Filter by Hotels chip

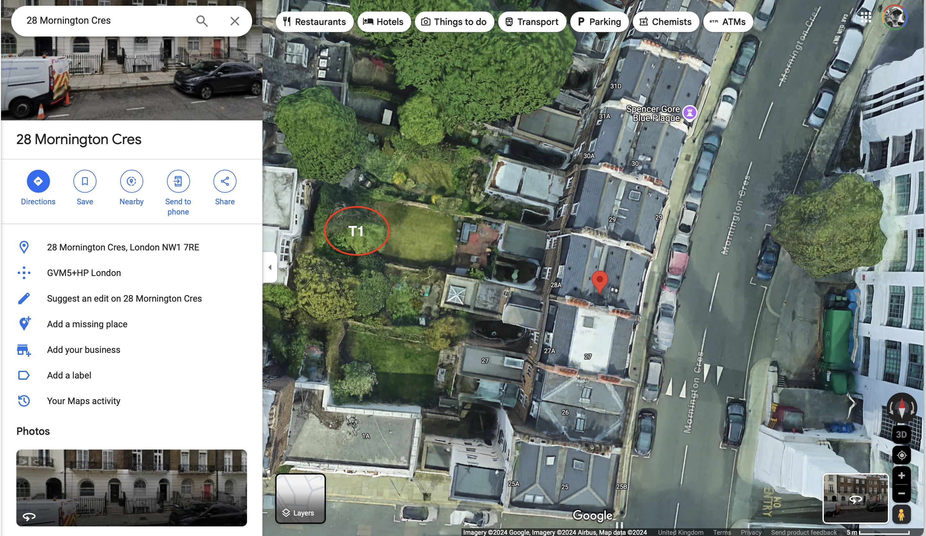384,22
